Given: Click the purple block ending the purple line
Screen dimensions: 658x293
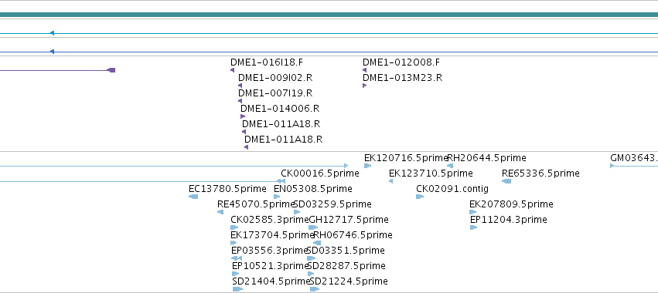Looking at the screenshot, I should coord(111,70).
